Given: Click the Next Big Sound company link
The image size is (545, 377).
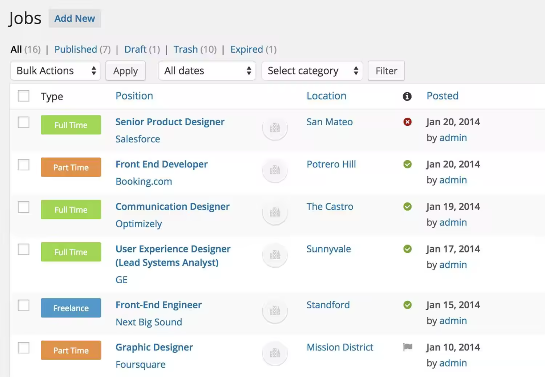Looking at the screenshot, I should click(149, 322).
